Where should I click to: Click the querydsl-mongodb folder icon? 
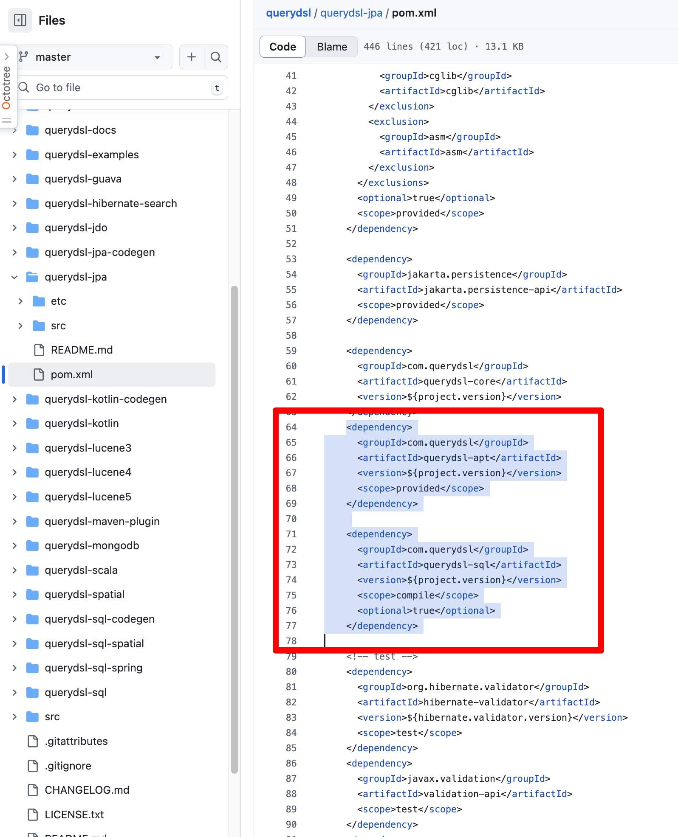(x=32, y=546)
